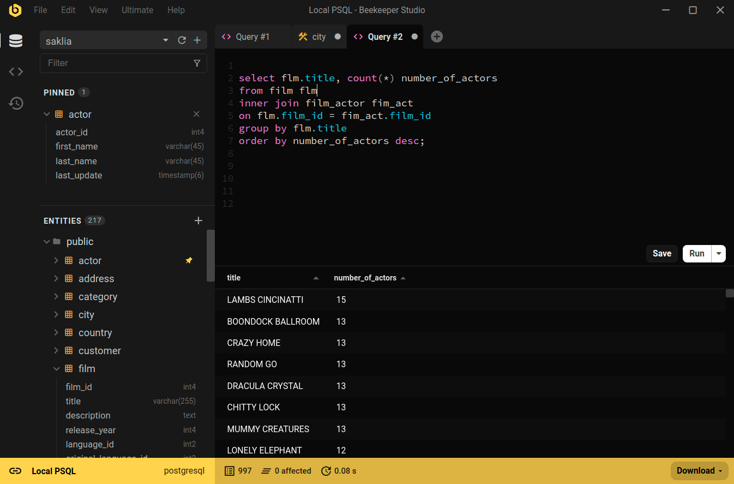This screenshot has height=484, width=734.
Task: Open the Ultimate menu
Action: [137, 10]
